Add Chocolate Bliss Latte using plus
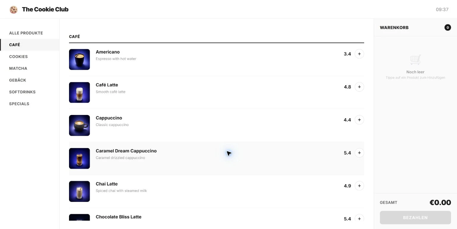The image size is (457, 229). tap(359, 219)
